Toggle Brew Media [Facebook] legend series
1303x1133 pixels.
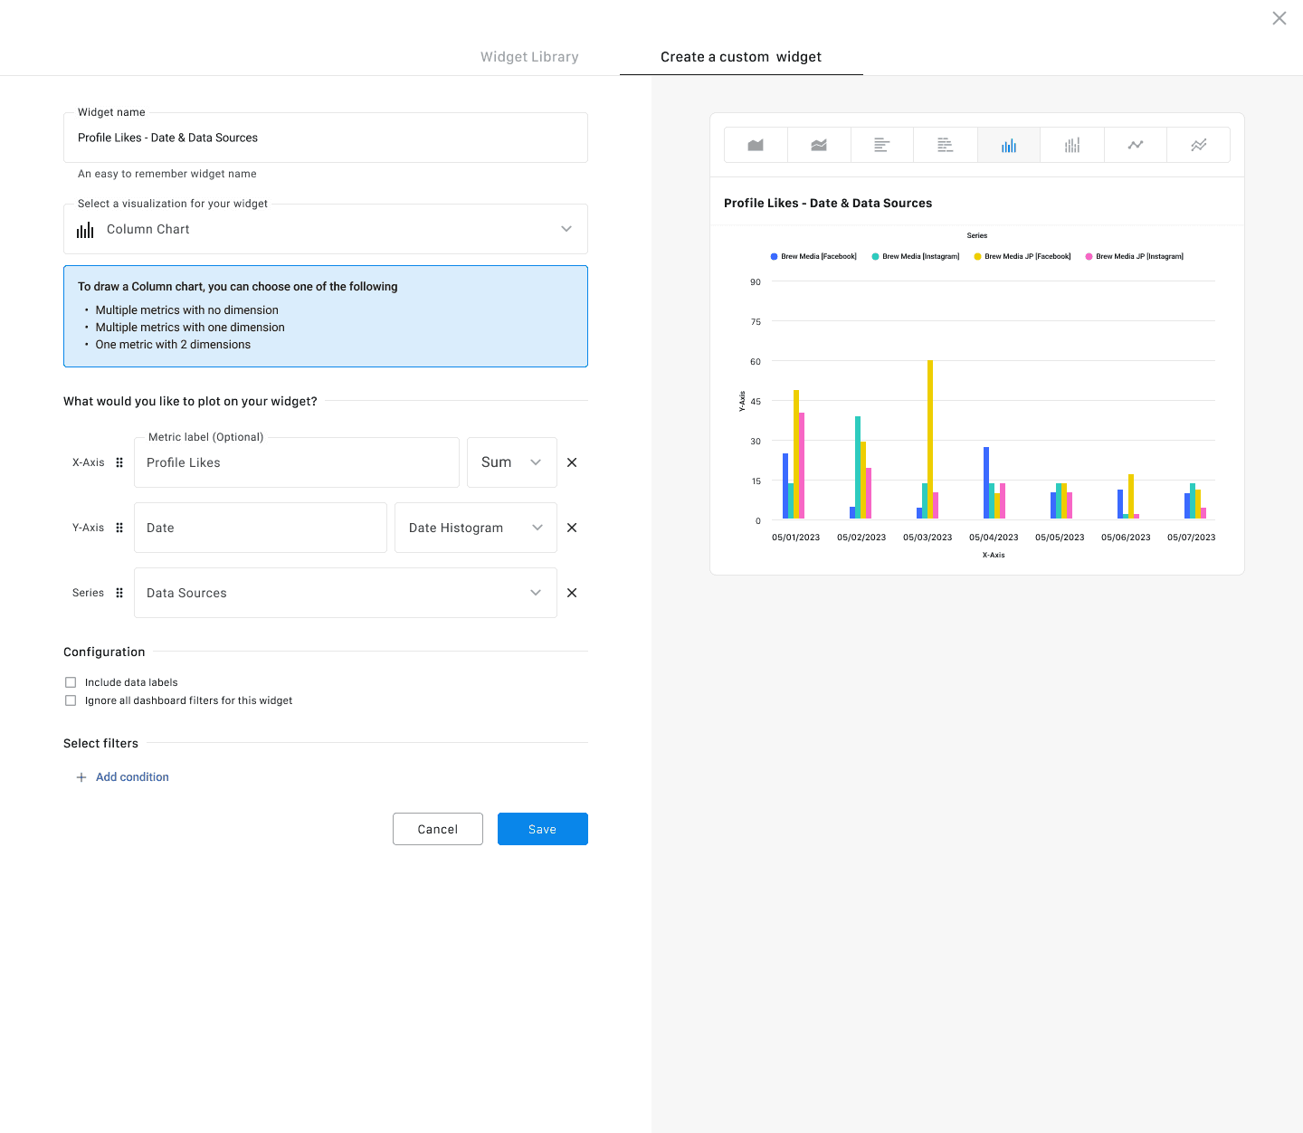813,257
